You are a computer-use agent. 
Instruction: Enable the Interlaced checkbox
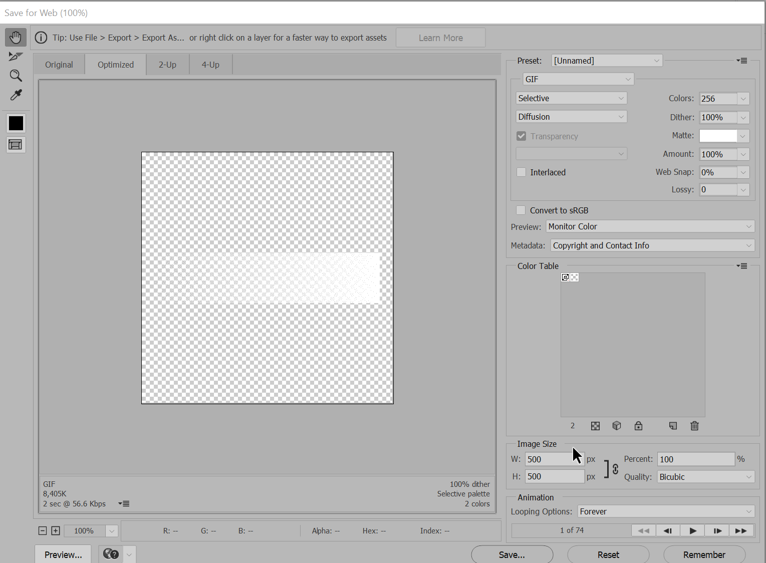click(522, 172)
